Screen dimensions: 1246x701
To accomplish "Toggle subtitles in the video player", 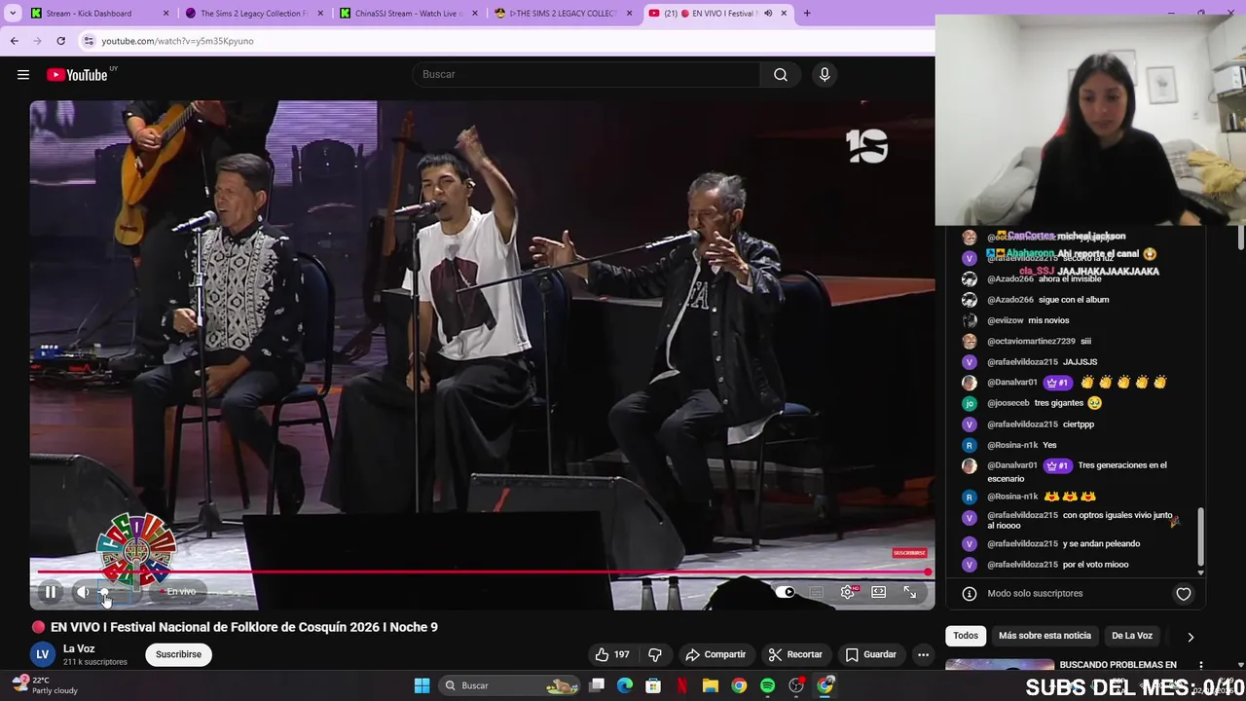I will 817,592.
